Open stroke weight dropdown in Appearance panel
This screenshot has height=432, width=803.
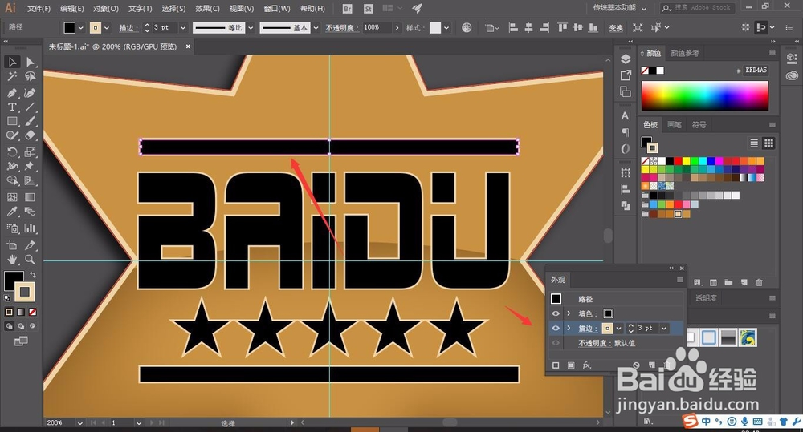coord(664,329)
